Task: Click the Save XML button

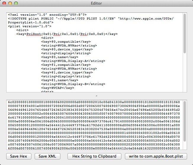Action: pyautogui.click(x=47, y=156)
